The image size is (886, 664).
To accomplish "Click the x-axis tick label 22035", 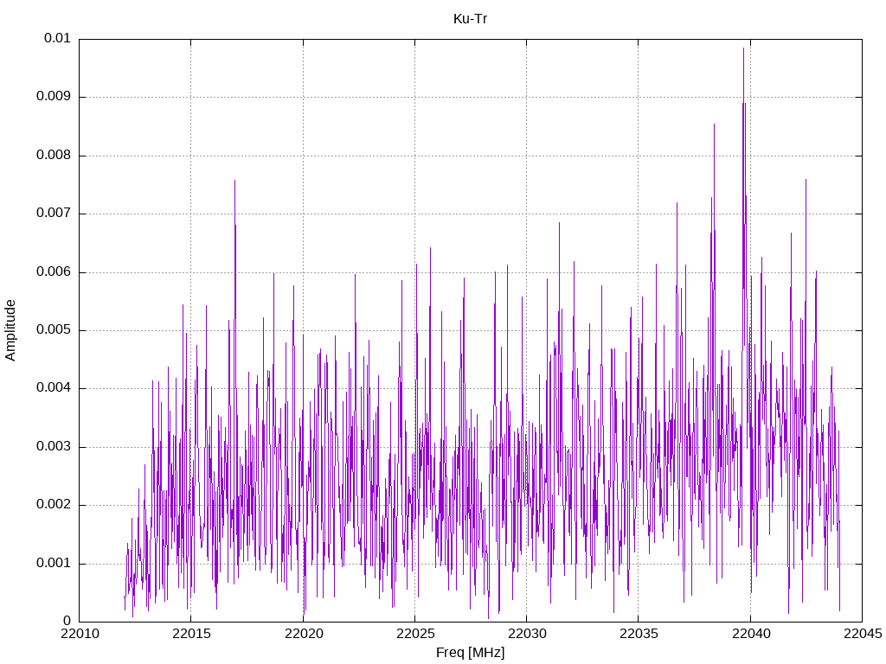I will [x=639, y=634].
